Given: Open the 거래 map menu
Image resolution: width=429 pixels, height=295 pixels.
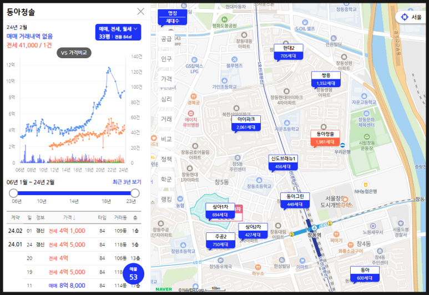Looking at the screenshot, I should pyautogui.click(x=166, y=119).
